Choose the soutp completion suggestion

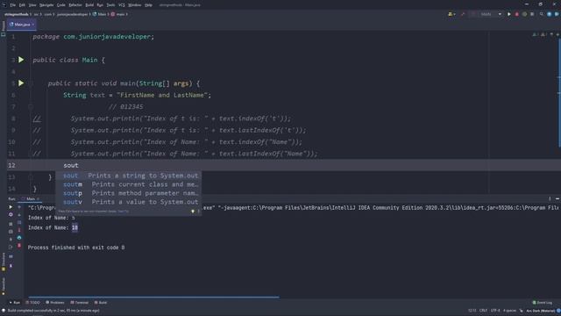pos(128,193)
